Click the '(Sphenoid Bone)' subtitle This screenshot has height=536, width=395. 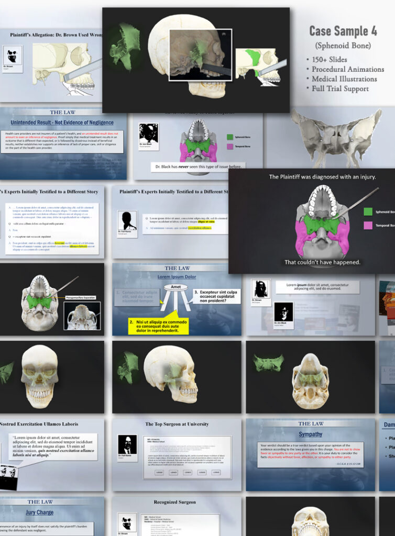343,46
